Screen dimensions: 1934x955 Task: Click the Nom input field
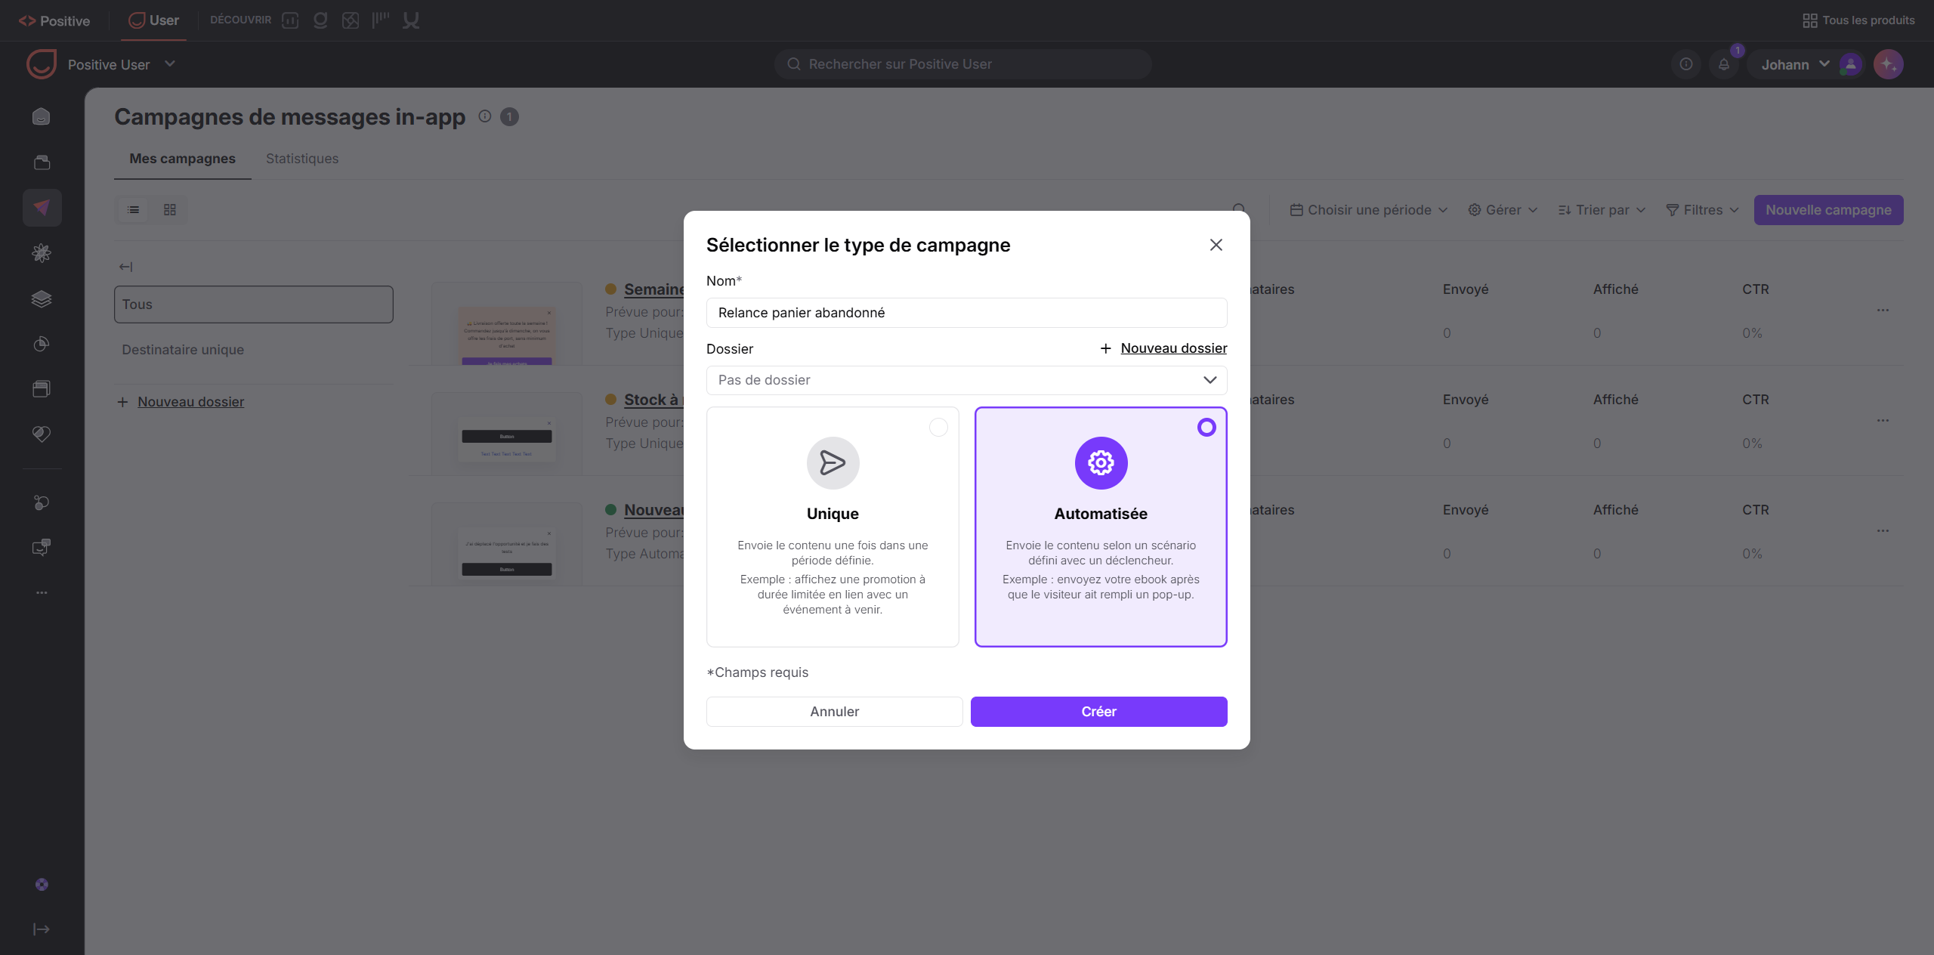(966, 313)
